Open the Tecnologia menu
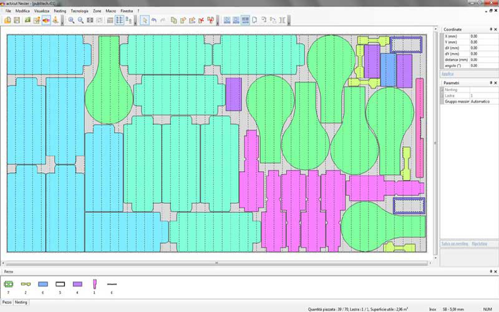The image size is (499, 312). point(79,11)
